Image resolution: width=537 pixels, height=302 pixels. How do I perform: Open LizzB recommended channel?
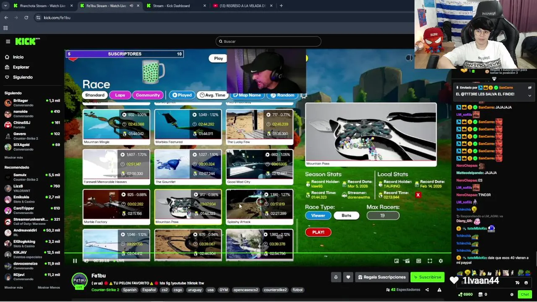[32, 188]
